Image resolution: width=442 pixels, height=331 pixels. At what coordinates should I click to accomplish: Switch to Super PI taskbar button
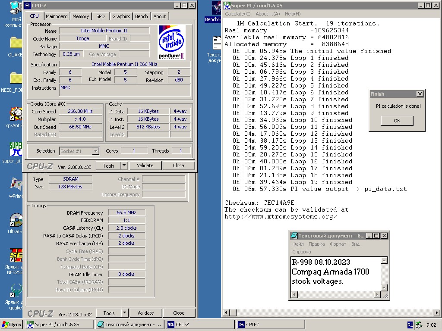[x=59, y=325]
